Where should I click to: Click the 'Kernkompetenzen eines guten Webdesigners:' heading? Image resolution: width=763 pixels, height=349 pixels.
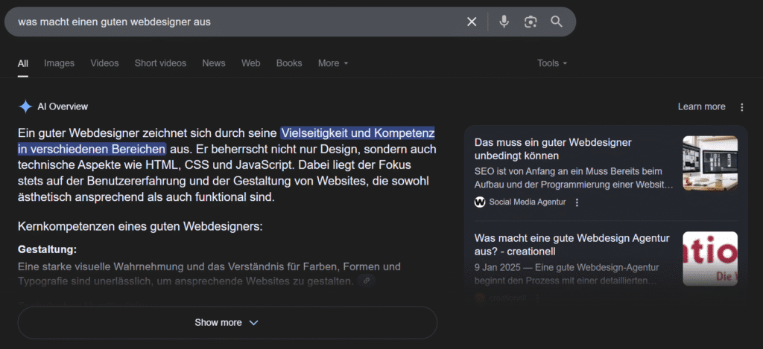[x=140, y=226]
